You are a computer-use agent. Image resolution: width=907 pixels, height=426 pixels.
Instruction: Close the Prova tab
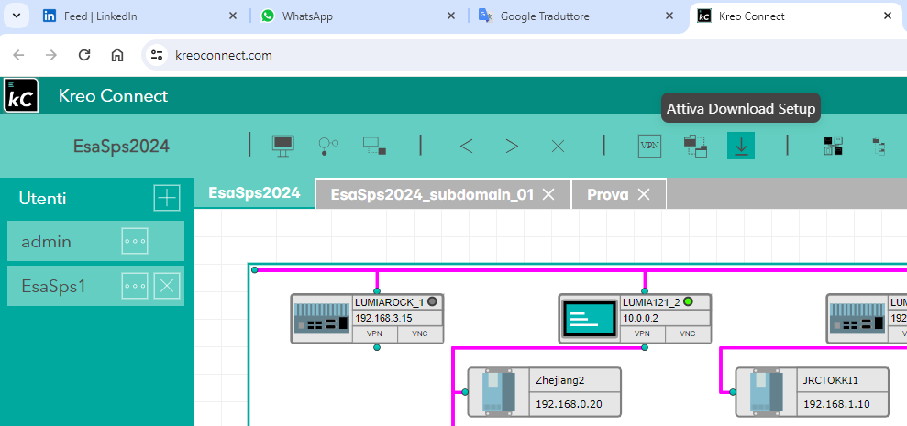pos(644,194)
